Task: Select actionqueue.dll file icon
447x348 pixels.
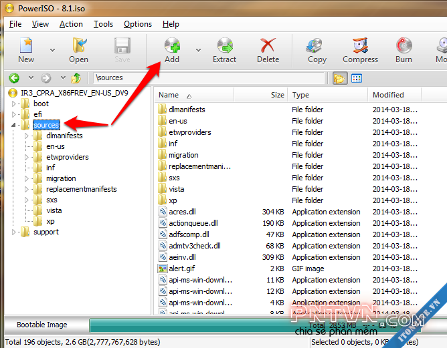Action: point(163,223)
